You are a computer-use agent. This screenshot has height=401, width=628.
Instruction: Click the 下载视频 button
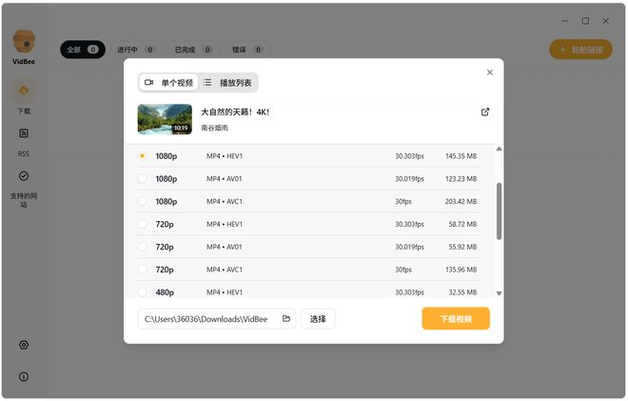coord(456,318)
